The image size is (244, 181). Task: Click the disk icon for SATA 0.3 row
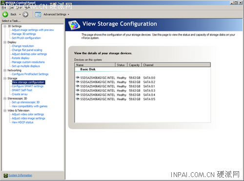78,90
